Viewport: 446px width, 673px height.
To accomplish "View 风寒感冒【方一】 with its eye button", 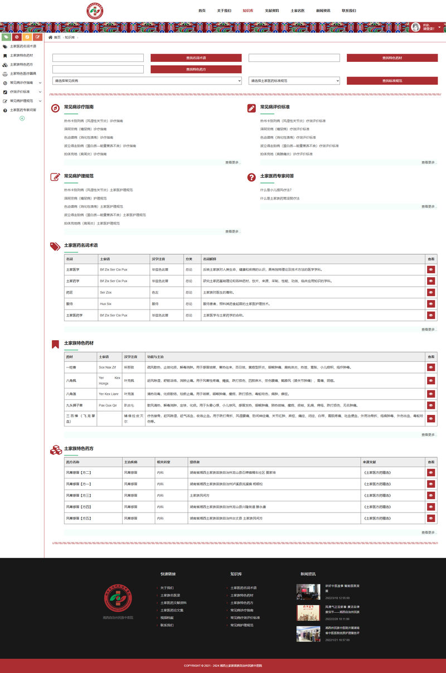I will (x=430, y=484).
